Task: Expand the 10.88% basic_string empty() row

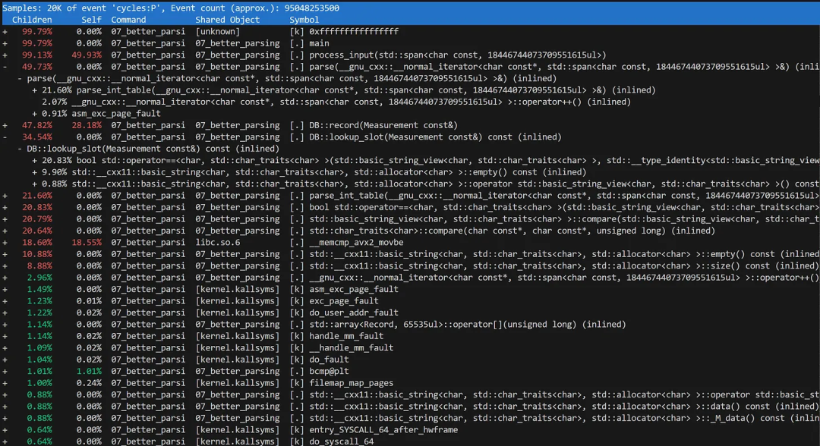Action: [5, 254]
